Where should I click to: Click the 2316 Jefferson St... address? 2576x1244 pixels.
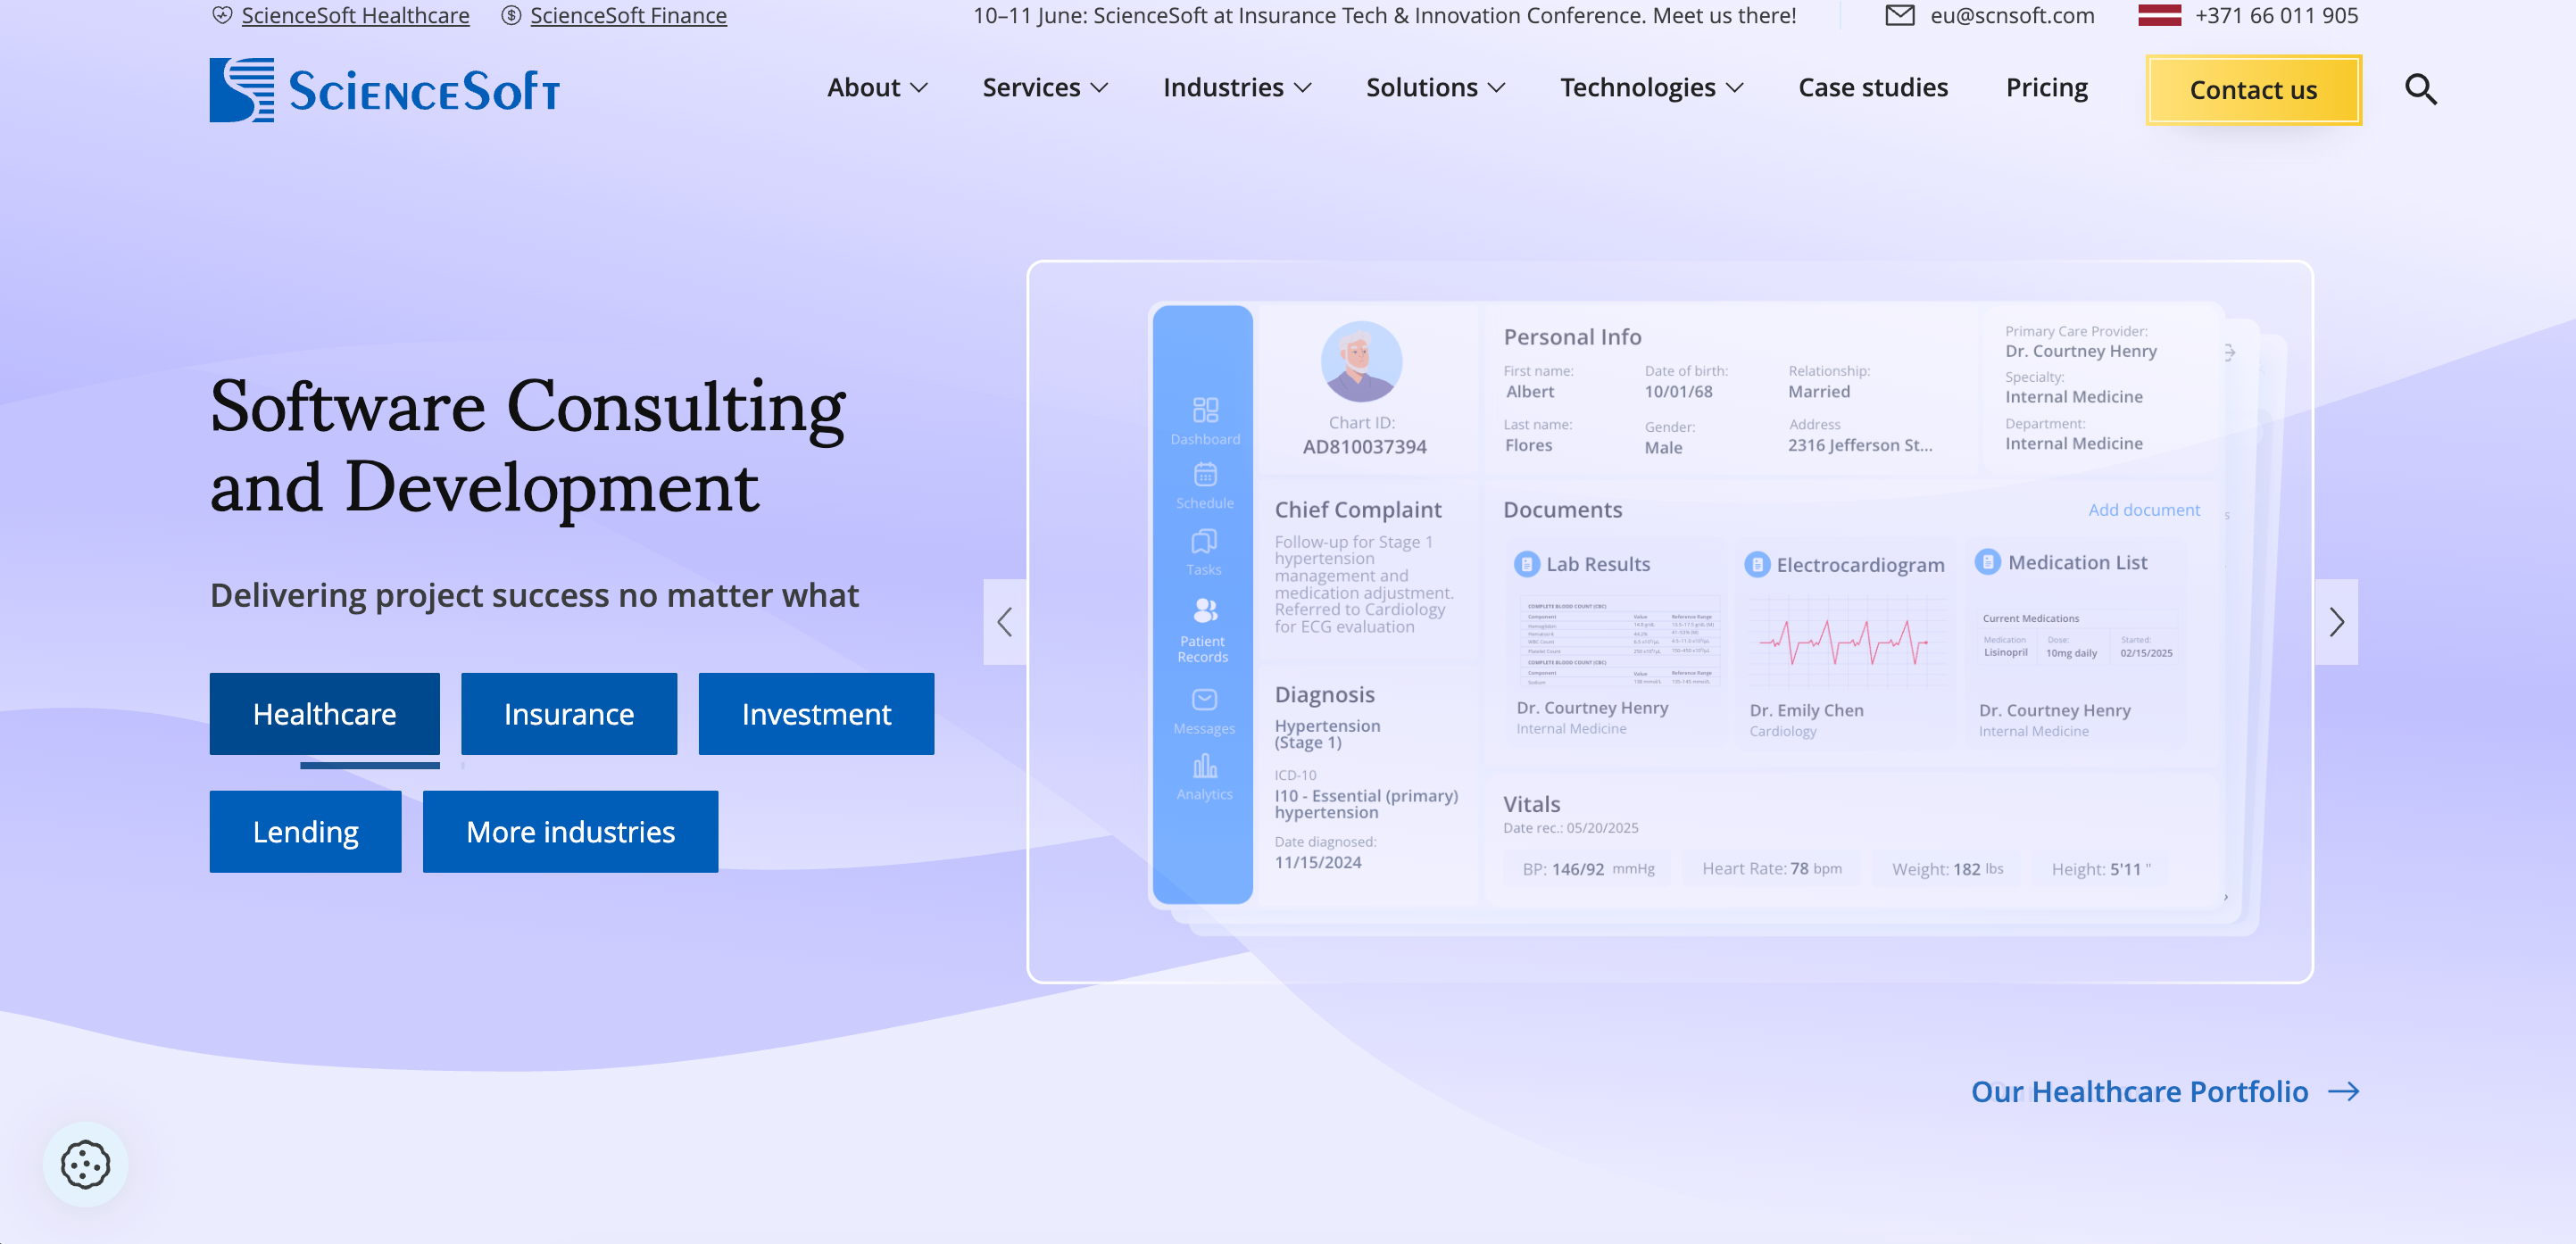click(x=1860, y=445)
